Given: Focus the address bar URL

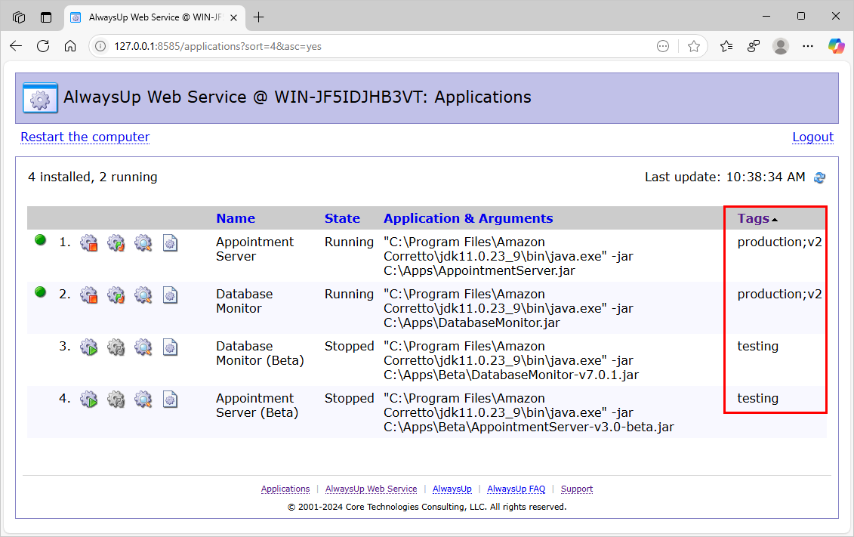Looking at the screenshot, I should pyautogui.click(x=218, y=46).
